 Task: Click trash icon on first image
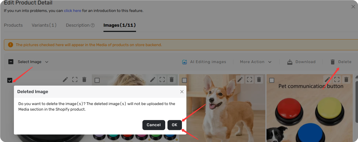(84, 79)
